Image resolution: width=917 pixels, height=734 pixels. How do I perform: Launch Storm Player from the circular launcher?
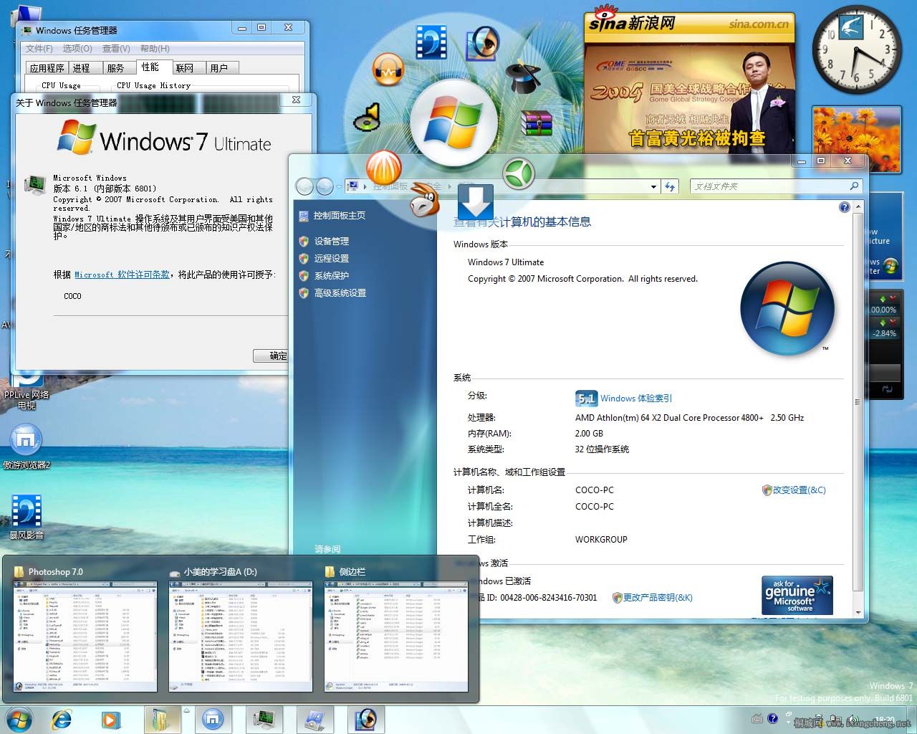431,42
